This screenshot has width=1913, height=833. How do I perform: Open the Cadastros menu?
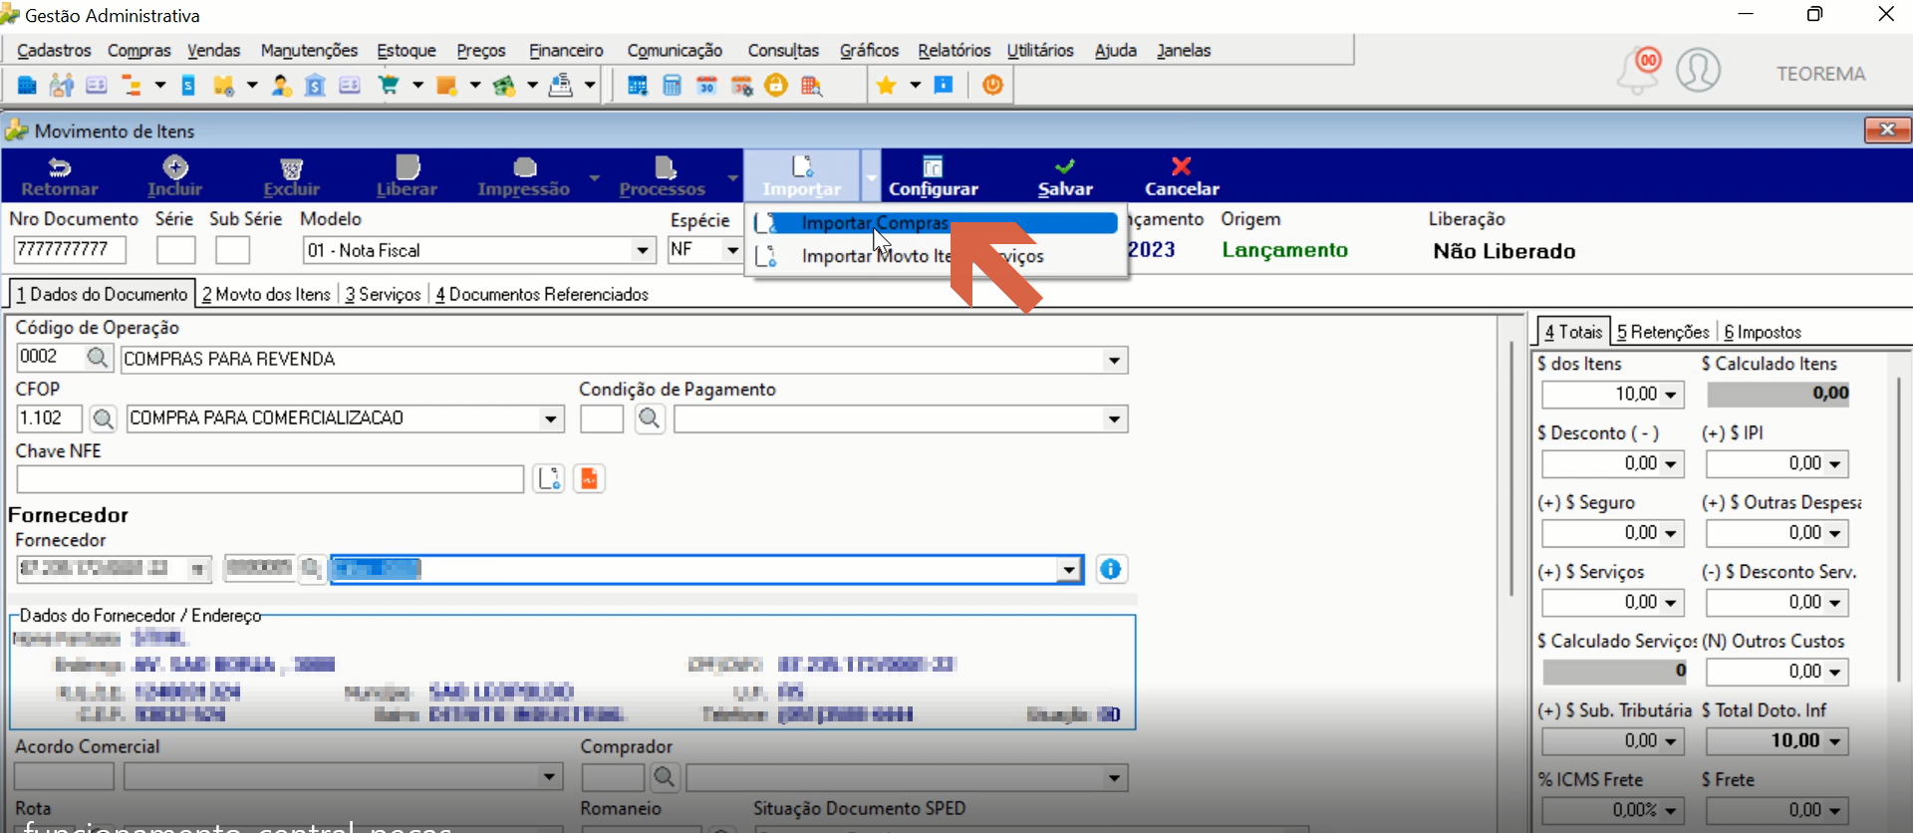(54, 50)
